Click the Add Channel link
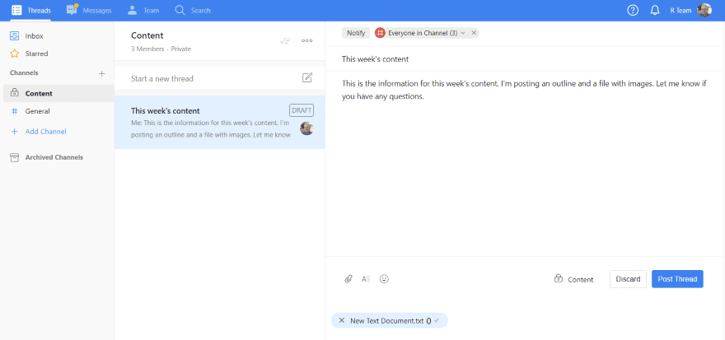Viewport: 725px width, 340px height. click(x=45, y=132)
